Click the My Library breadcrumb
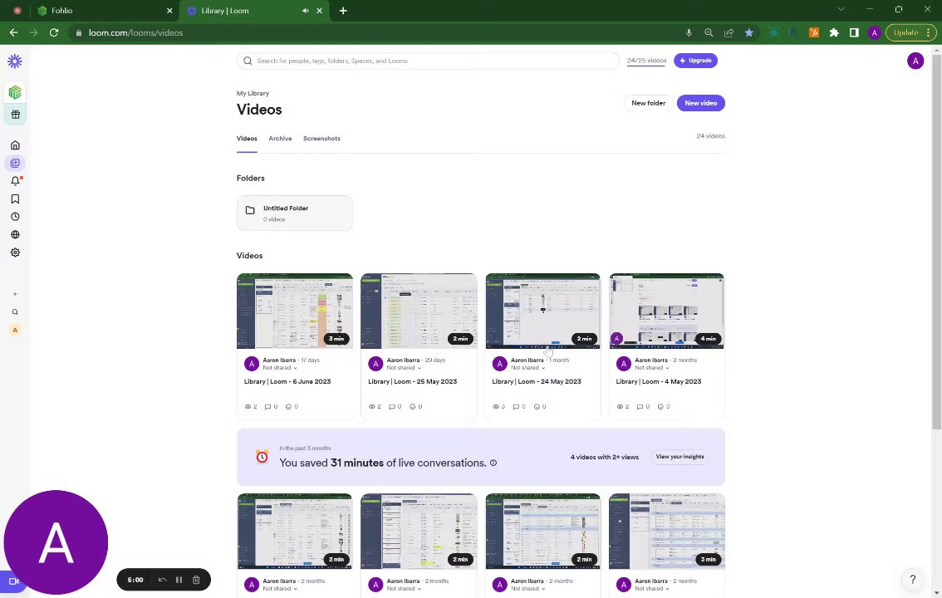The height and width of the screenshot is (598, 942). pos(253,94)
